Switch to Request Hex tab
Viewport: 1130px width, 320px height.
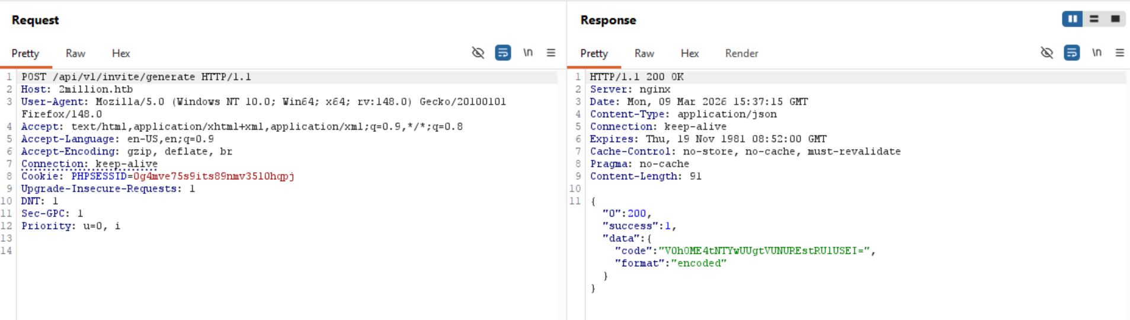tap(121, 53)
